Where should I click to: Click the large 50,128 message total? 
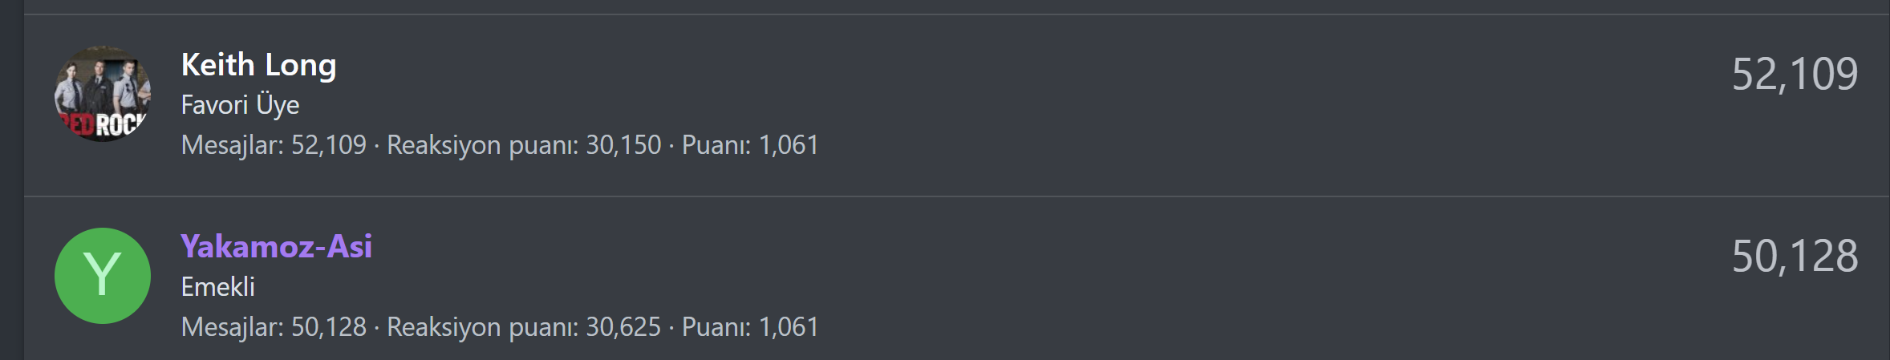(x=1795, y=257)
